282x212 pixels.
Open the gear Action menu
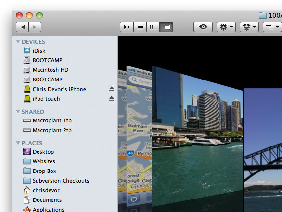click(226, 27)
